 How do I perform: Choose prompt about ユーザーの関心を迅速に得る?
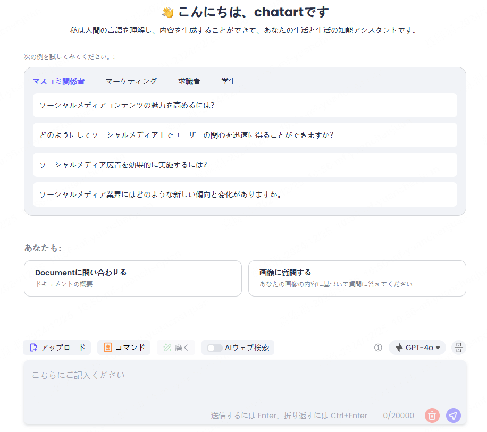pos(245,135)
